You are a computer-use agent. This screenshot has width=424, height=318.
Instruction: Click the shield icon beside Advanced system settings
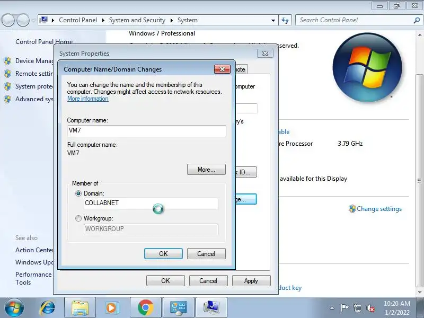pyautogui.click(x=7, y=99)
